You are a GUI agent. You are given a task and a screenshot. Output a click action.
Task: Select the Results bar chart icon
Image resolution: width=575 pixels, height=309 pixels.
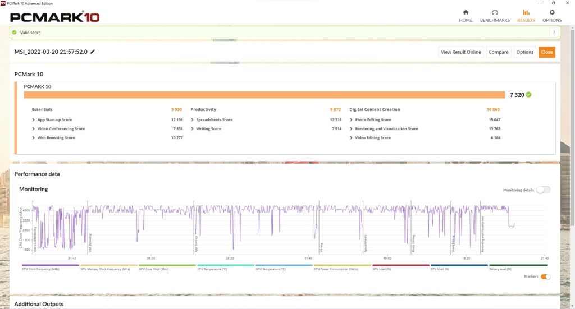coord(526,12)
